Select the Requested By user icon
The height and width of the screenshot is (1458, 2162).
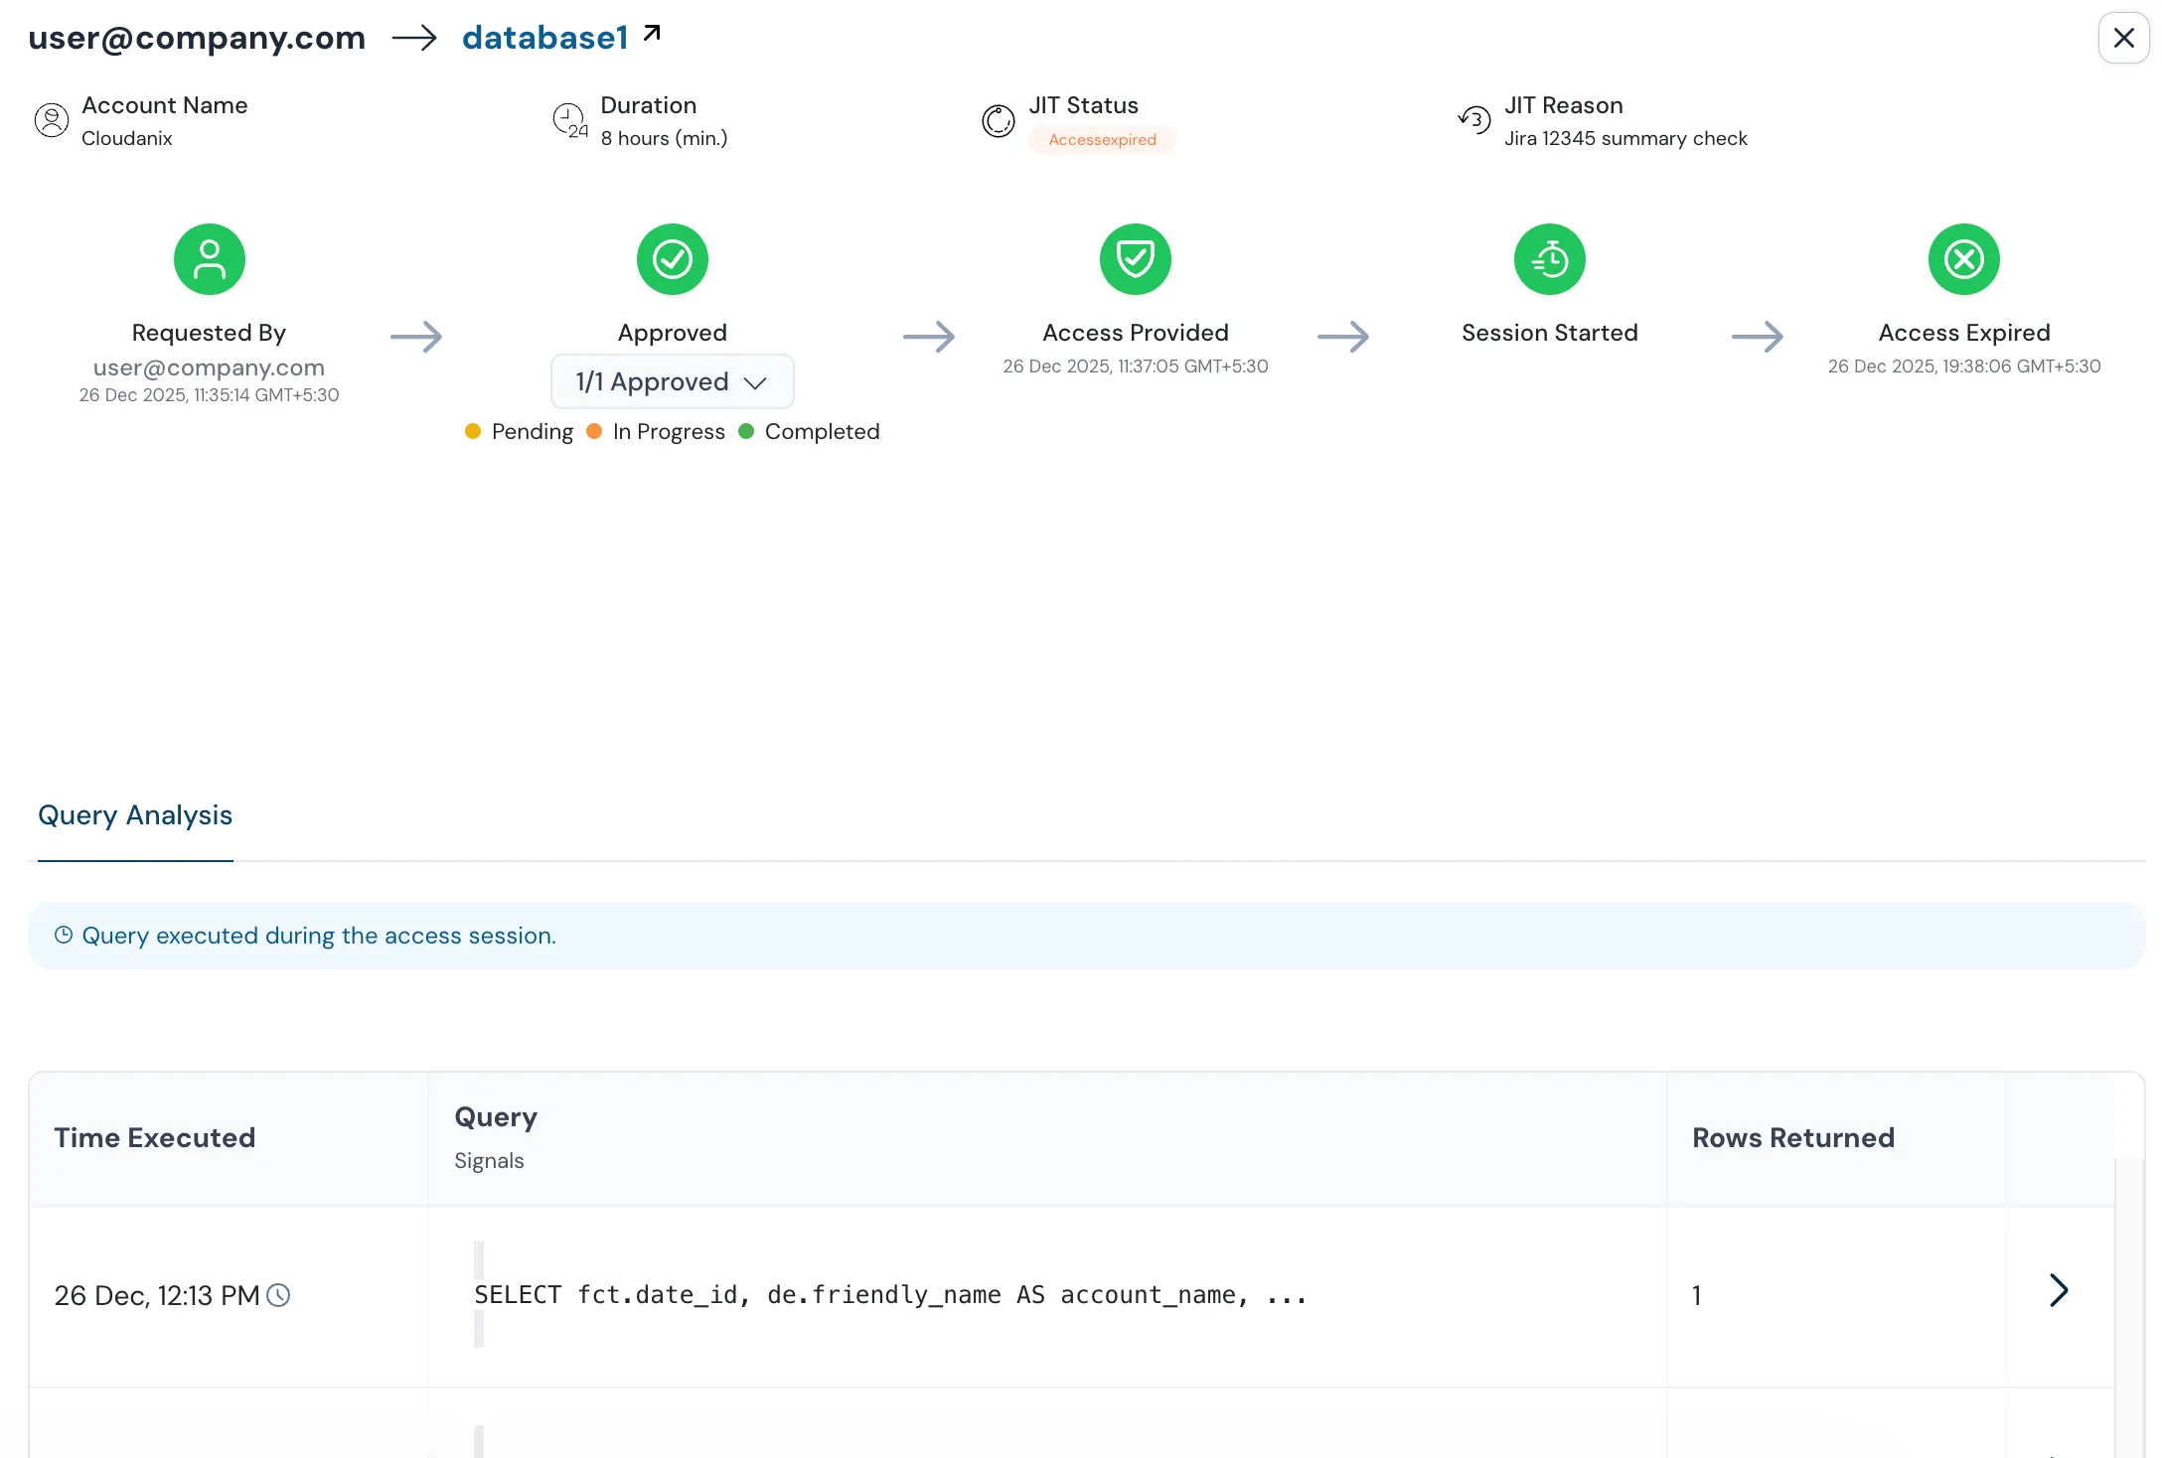click(x=209, y=258)
